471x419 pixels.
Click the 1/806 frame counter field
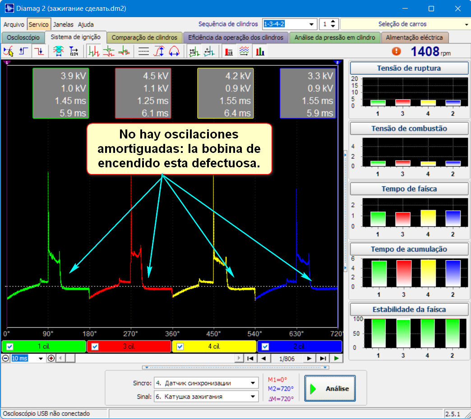click(286, 358)
